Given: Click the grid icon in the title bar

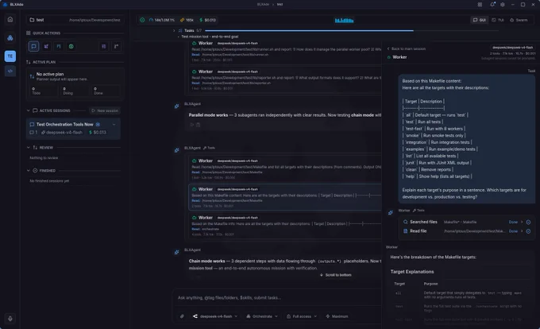Looking at the screenshot, I should click(480, 5).
